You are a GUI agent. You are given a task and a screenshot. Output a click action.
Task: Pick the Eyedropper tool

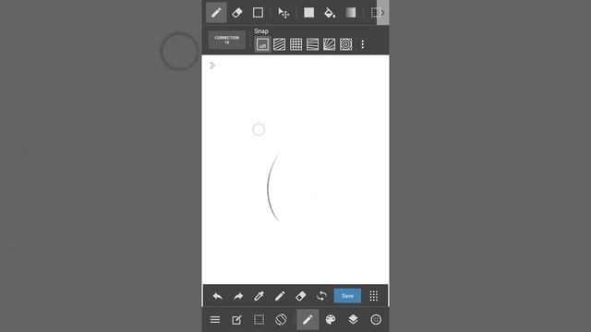(x=259, y=296)
